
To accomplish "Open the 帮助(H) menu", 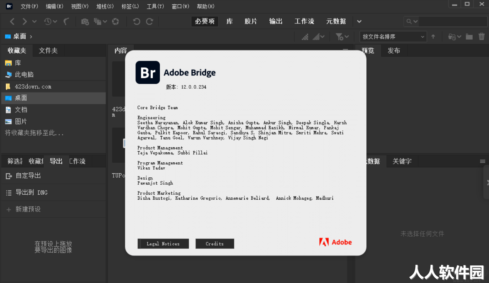I will 206,6.
